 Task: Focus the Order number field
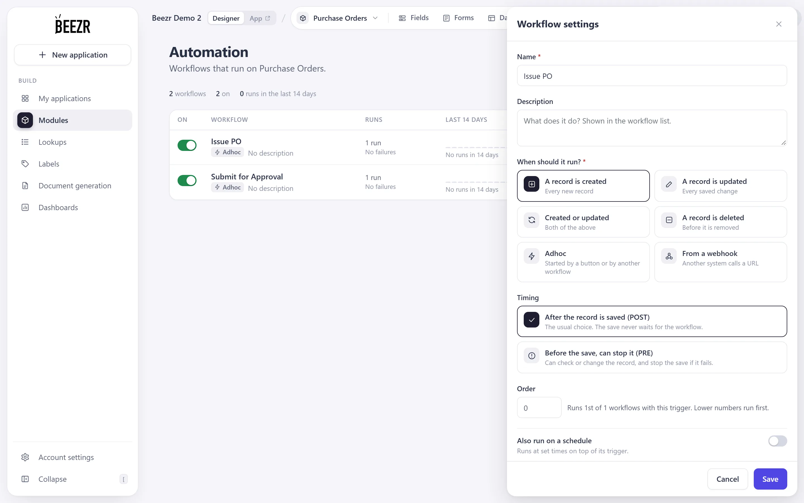pos(539,407)
